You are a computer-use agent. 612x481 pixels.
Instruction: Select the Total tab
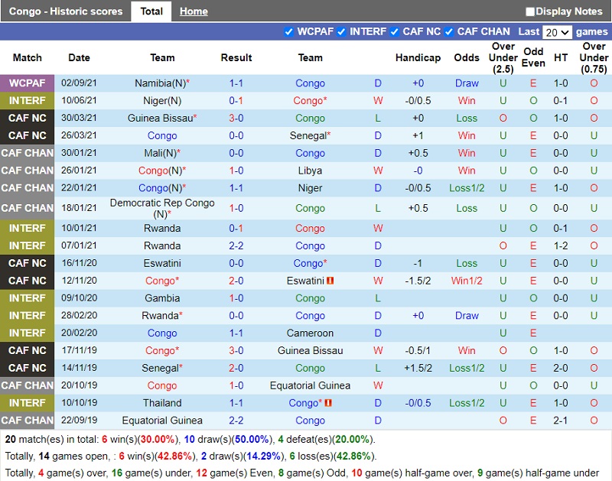[151, 11]
